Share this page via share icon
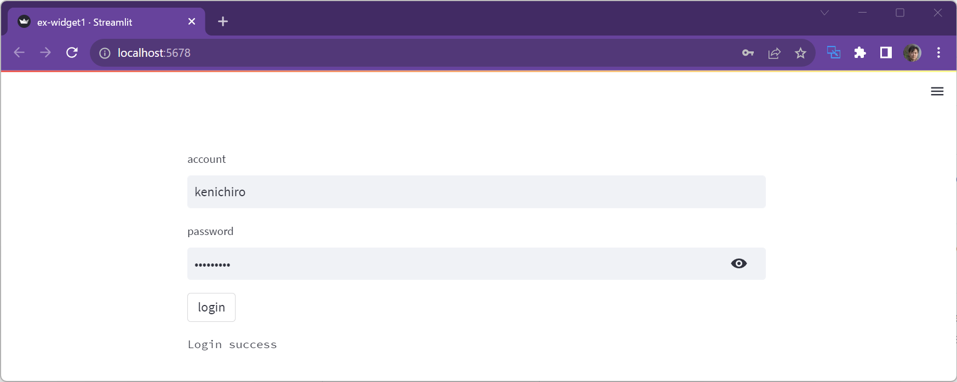 (x=774, y=53)
